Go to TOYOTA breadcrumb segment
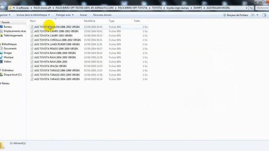Viewport: 269px width, 151px height. click(157, 8)
